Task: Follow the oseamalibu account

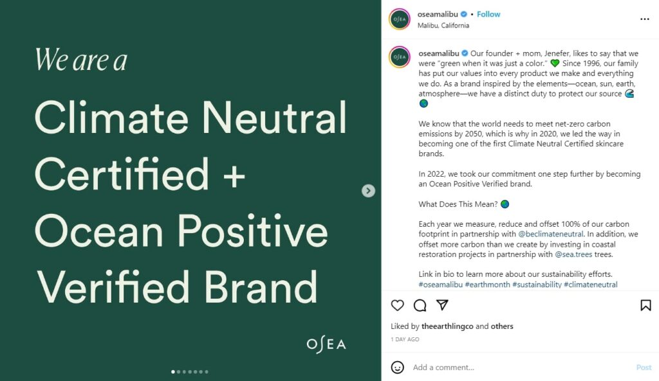Action: (488, 14)
